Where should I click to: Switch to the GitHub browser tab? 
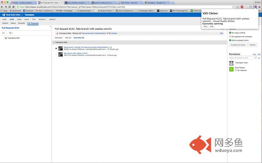104,3
